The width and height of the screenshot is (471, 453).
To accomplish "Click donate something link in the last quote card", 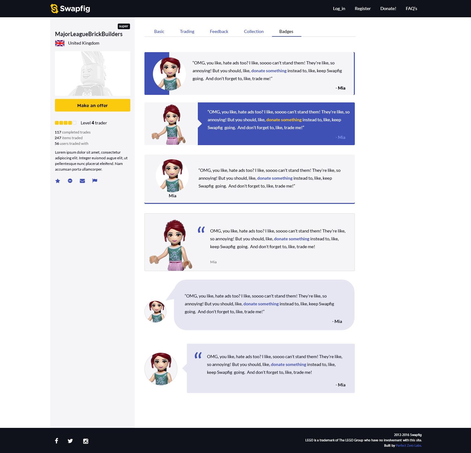I will coord(289,364).
